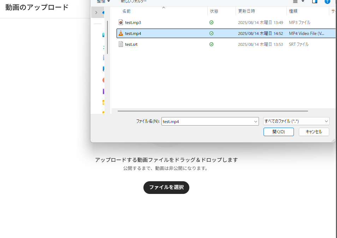
Task: Expand the navigation tree chevron in sidebar
Action: coord(96,13)
